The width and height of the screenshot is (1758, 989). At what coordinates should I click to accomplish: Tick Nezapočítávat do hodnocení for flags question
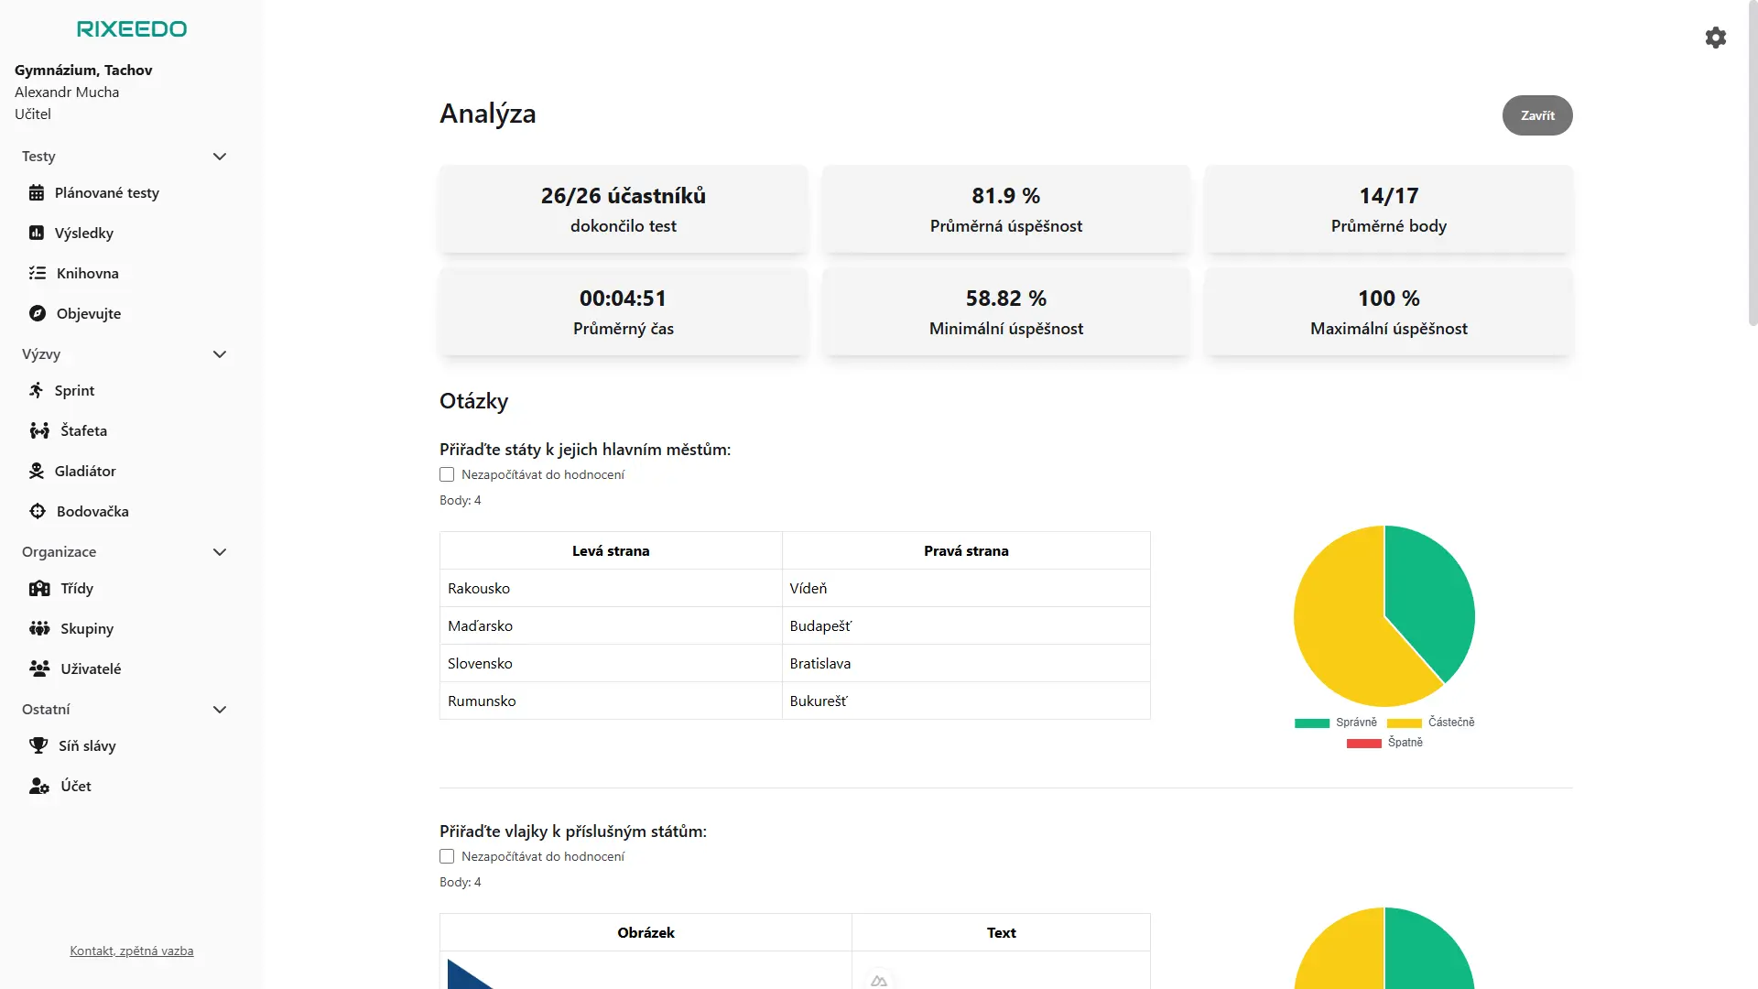pos(447,856)
